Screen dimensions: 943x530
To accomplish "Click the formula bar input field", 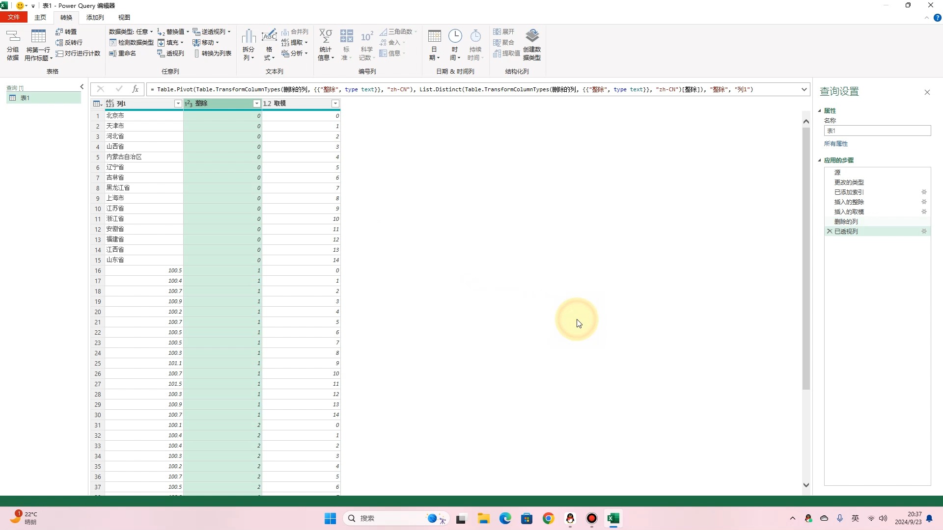I will point(475,89).
